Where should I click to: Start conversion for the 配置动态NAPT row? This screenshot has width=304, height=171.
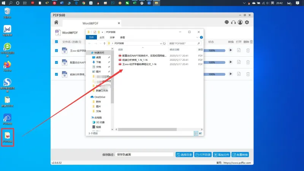231,62
